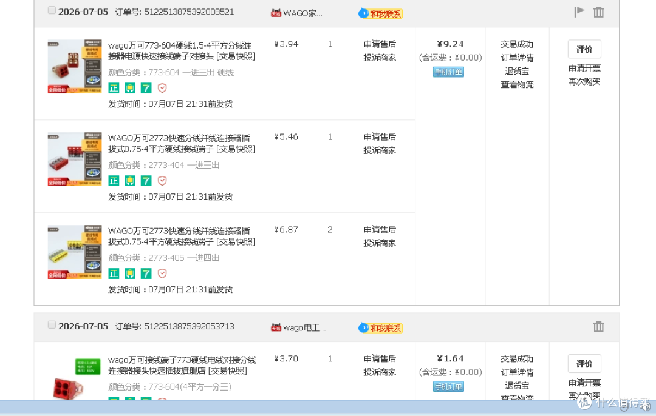This screenshot has height=416, width=656.
Task: Click the yellow guarantee badge under 773-604 一进三出
Action: [130, 88]
